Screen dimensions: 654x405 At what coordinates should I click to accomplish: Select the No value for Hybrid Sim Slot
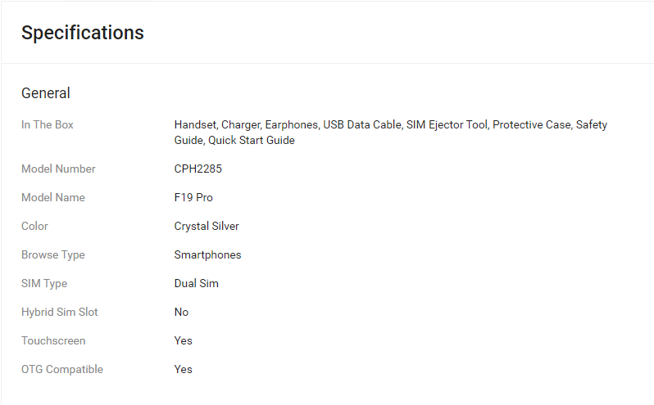pyautogui.click(x=181, y=313)
